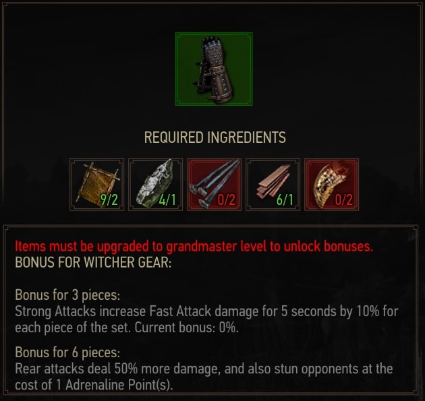Click the nails ingredient with 0/2
This screenshot has width=425, height=401.
click(214, 185)
